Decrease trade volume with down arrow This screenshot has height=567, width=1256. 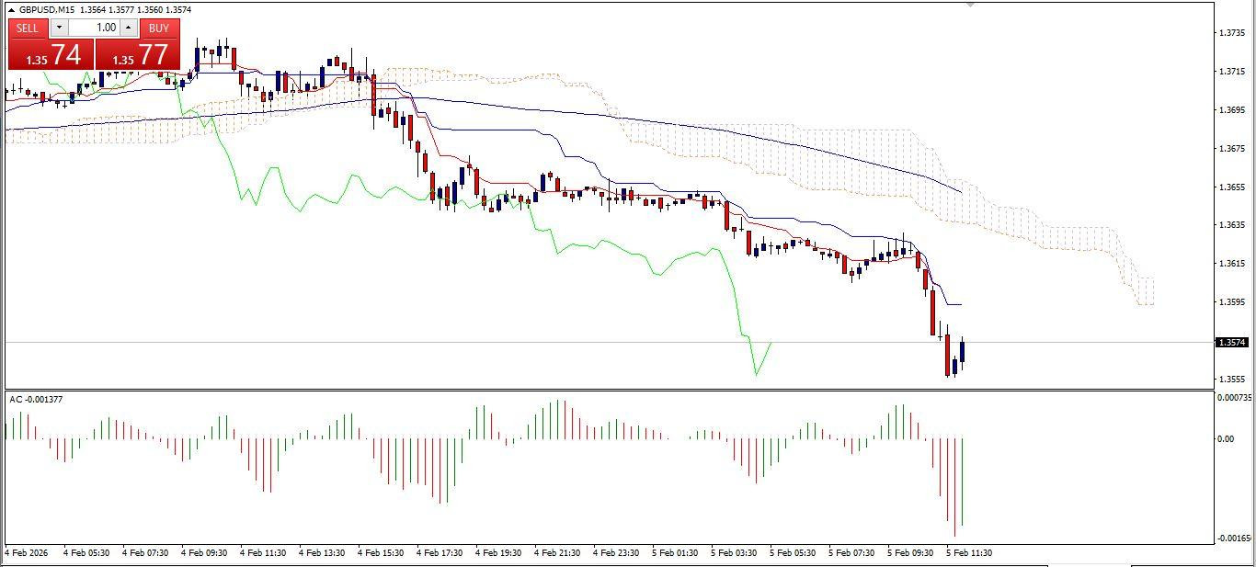(59, 28)
